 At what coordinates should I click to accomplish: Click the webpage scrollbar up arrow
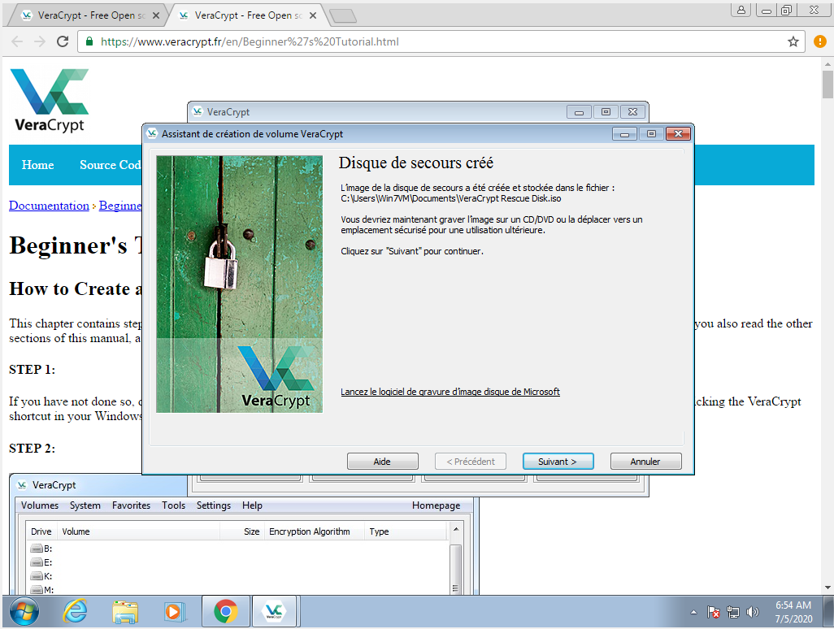827,64
